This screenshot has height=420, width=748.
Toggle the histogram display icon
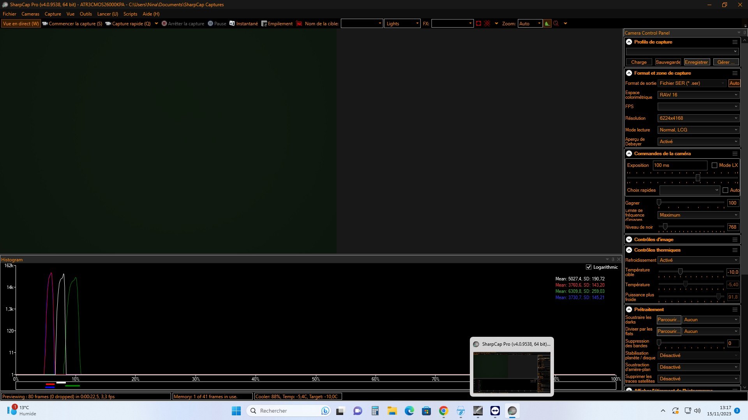547,24
